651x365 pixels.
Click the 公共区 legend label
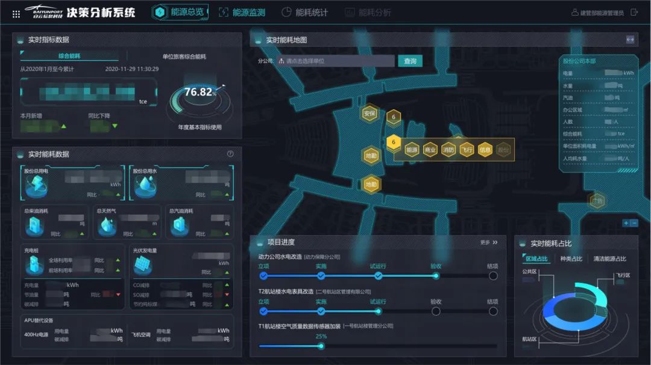pos(529,272)
